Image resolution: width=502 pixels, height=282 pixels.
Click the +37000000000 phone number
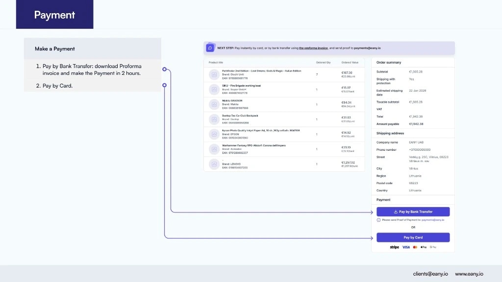click(420, 150)
